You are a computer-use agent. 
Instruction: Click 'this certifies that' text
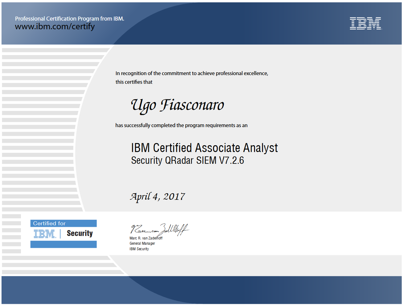[134, 82]
